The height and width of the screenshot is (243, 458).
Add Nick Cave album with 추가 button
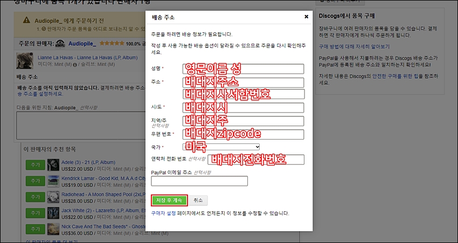[35, 229]
